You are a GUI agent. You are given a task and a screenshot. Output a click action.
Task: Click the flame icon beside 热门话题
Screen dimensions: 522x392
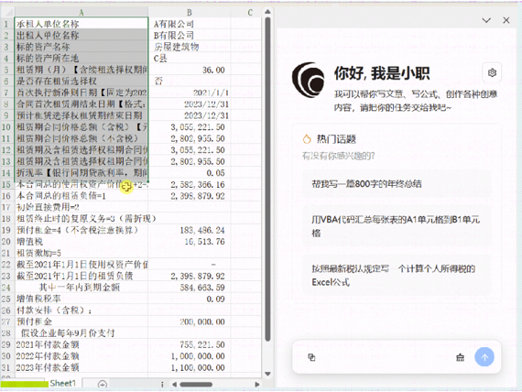(307, 139)
